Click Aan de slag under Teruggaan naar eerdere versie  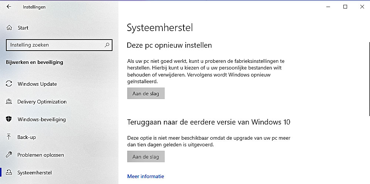(146, 157)
